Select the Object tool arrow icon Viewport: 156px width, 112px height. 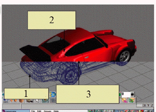tap(37, 101)
